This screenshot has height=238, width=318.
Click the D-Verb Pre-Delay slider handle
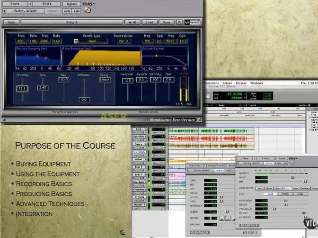pos(274,209)
